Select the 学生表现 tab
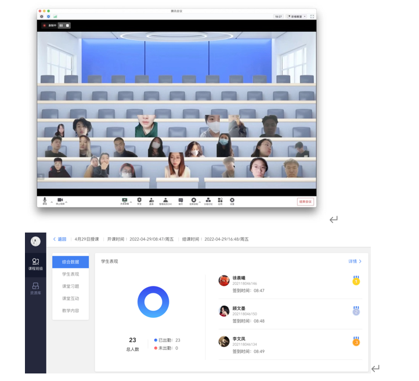The width and height of the screenshot is (419, 381). point(70,274)
